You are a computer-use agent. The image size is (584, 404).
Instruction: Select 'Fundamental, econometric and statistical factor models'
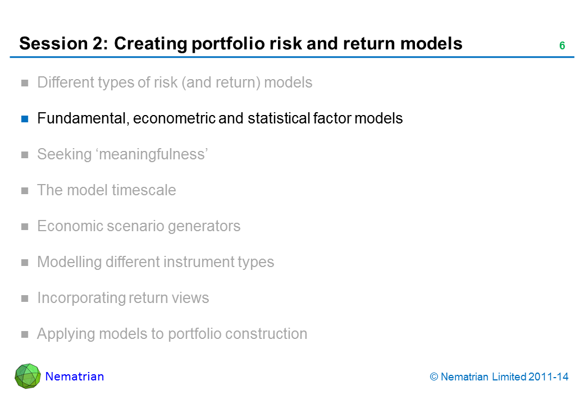point(220,118)
